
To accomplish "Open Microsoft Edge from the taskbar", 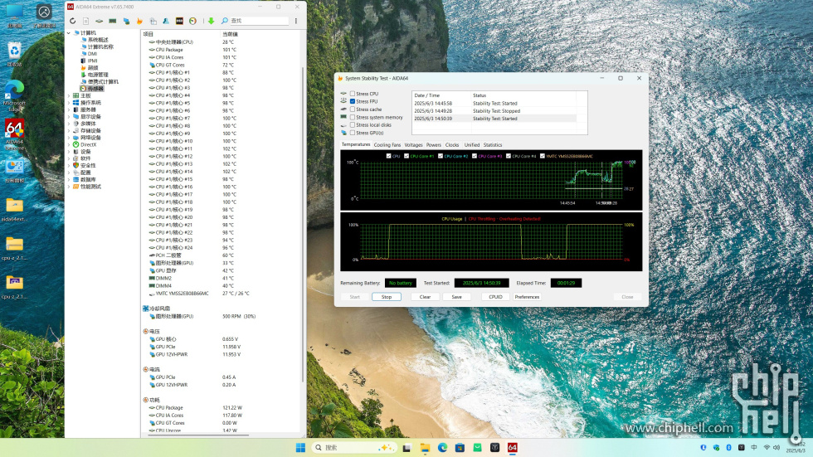I will [442, 448].
